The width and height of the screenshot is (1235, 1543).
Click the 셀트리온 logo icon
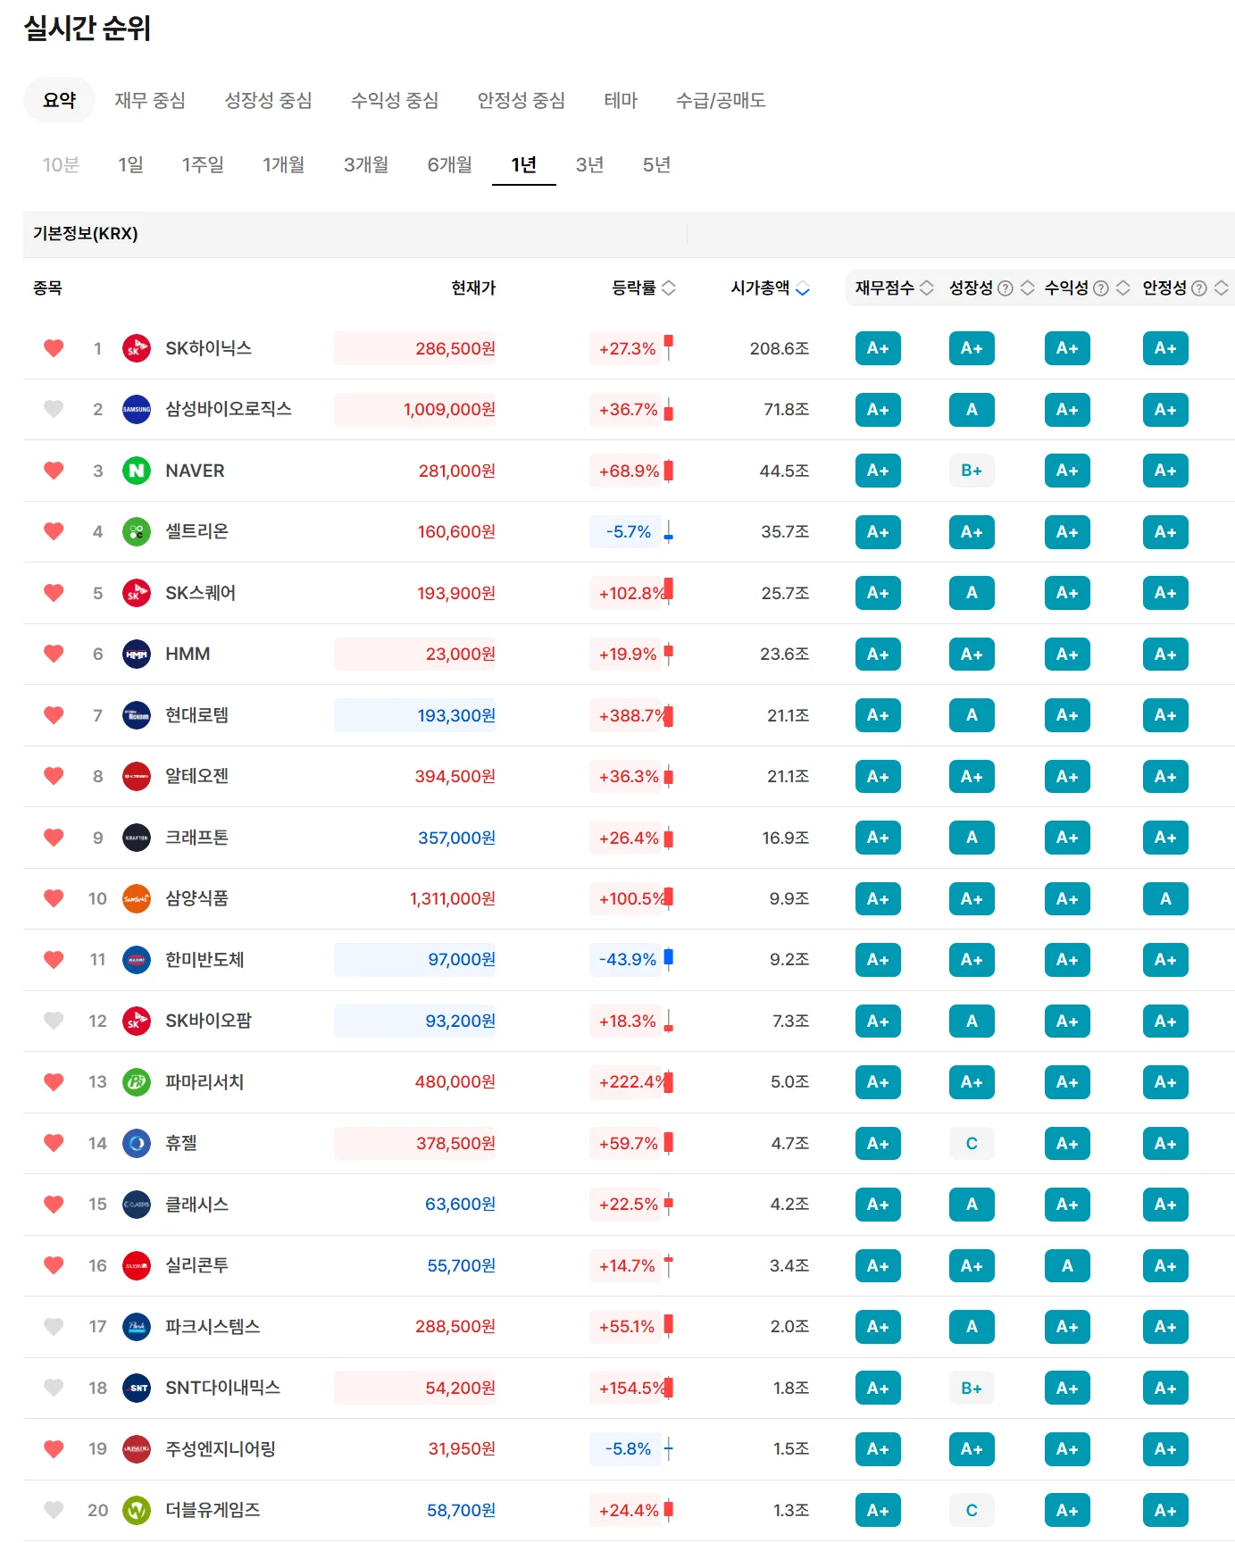(136, 531)
